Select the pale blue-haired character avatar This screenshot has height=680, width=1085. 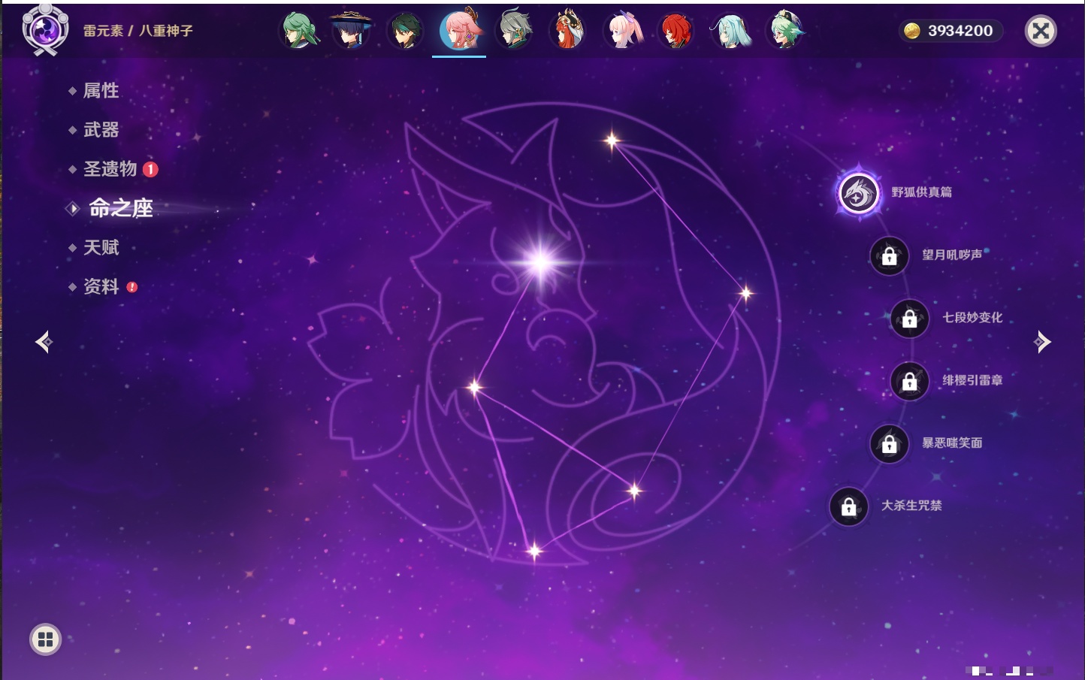(x=730, y=31)
